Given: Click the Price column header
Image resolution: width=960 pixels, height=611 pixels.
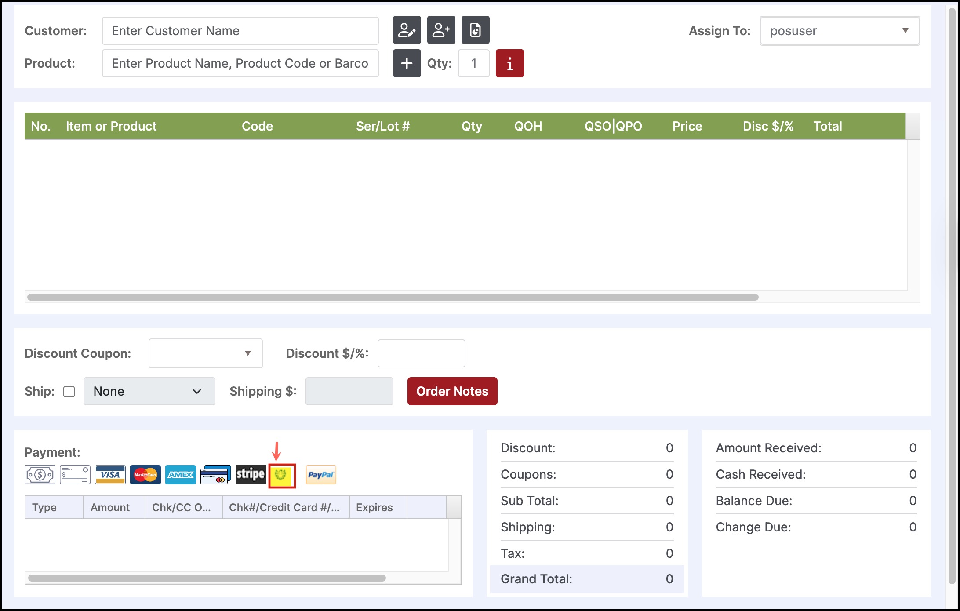Looking at the screenshot, I should click(x=687, y=126).
